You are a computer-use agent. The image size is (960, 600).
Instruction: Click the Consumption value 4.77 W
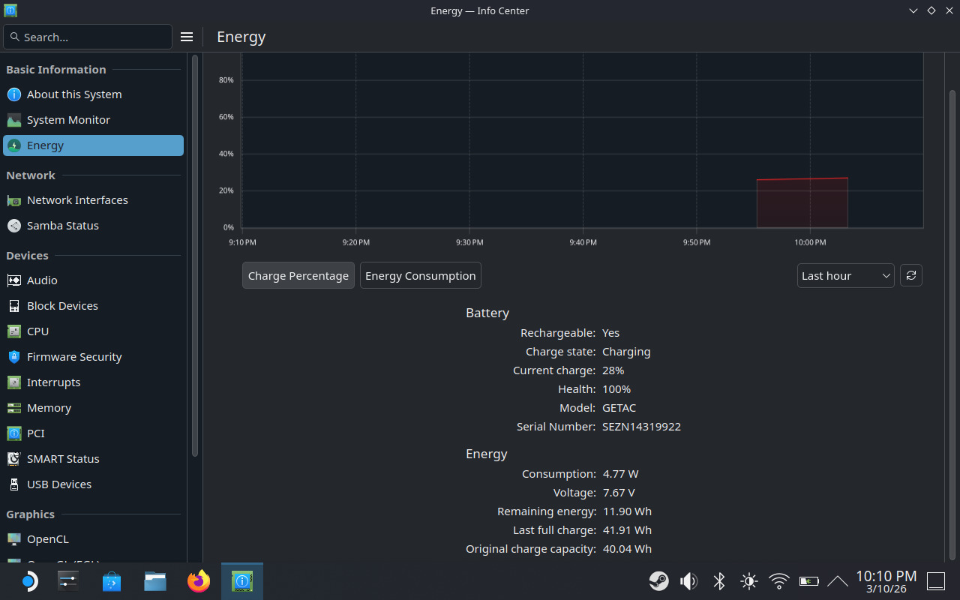coord(621,474)
